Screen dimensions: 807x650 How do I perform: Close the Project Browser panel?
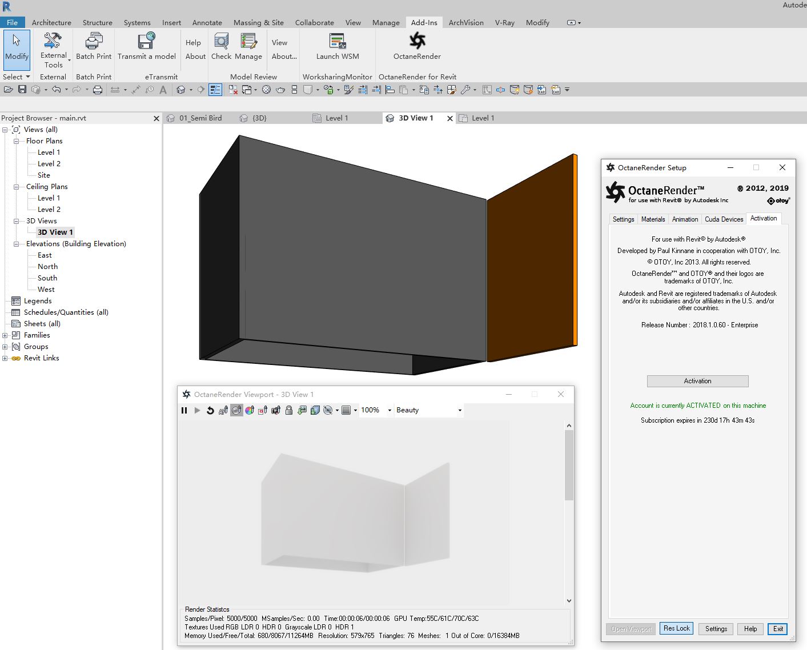tap(156, 118)
